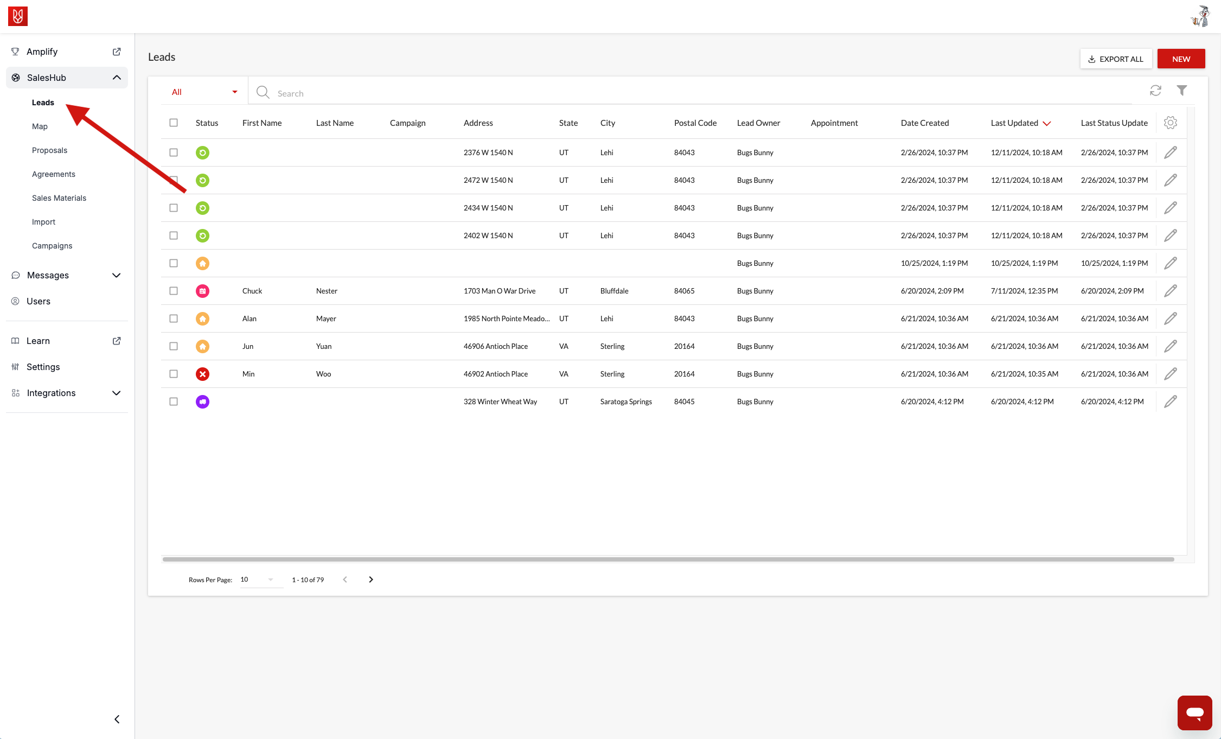Open the chat support bubble
Screen dimensions: 1221x739
click(1194, 712)
